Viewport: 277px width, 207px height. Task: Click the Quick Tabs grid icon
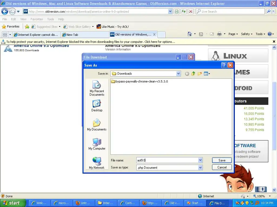coord(5,35)
